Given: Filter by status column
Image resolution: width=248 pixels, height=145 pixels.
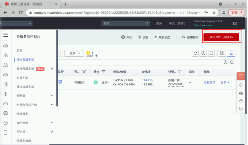Looking at the screenshot, I should pyautogui.click(x=104, y=72).
